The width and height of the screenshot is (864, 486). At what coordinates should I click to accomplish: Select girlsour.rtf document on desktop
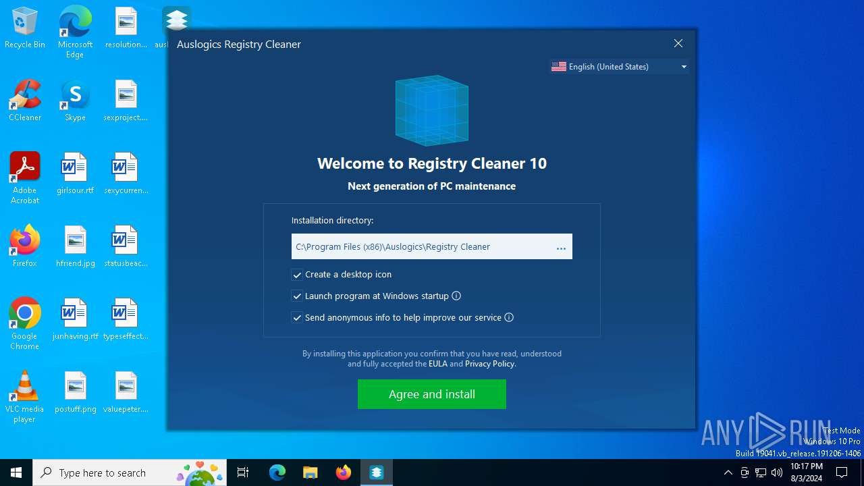click(x=75, y=174)
